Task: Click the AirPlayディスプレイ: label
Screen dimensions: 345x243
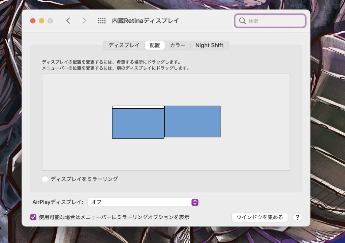Action: pyautogui.click(x=58, y=202)
